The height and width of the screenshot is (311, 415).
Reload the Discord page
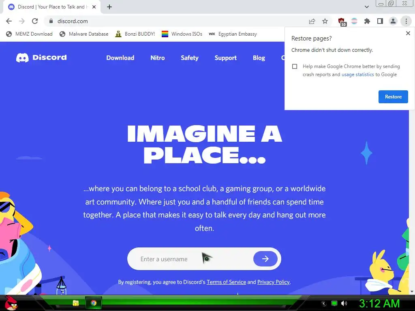35,21
